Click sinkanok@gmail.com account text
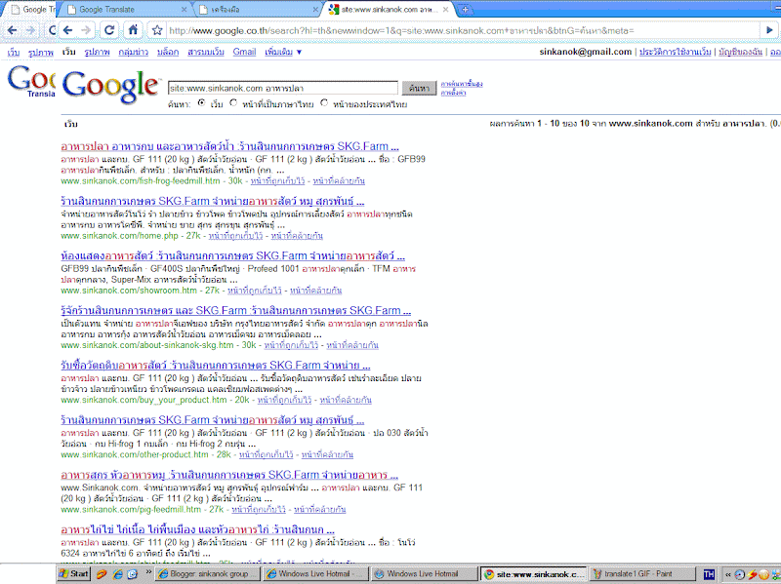 (x=585, y=52)
